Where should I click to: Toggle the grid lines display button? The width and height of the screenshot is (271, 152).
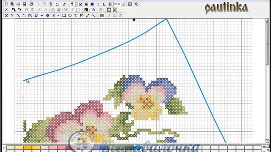pyautogui.click(x=109, y=10)
